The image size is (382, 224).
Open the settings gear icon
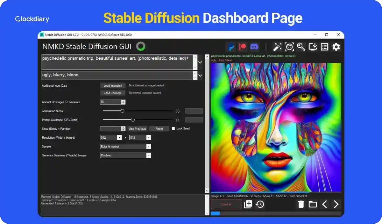[336, 47]
